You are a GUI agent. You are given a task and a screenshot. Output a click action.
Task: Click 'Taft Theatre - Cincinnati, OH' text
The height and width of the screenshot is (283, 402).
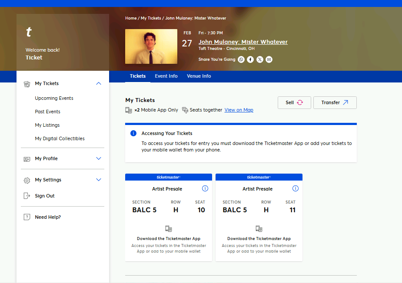226,49
